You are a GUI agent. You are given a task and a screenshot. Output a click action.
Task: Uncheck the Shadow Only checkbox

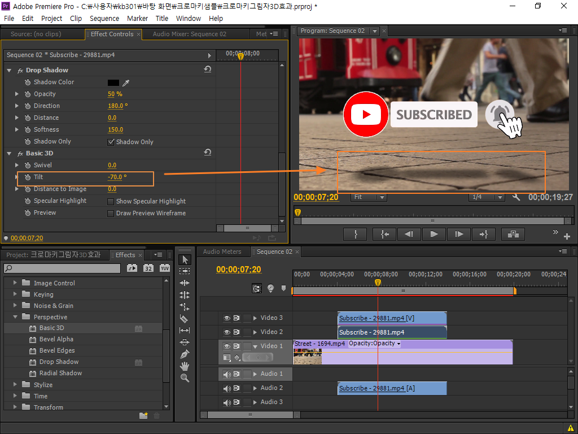click(x=111, y=142)
